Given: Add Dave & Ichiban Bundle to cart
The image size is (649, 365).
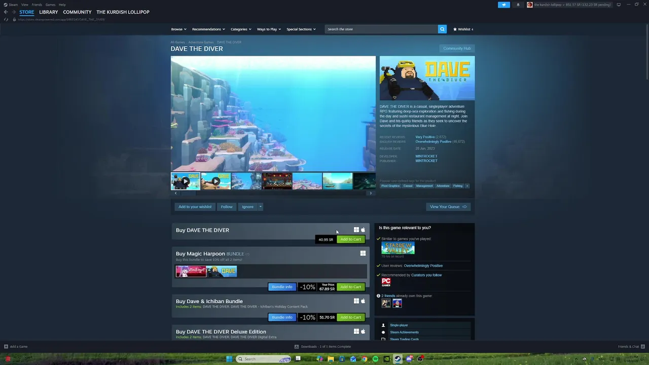Looking at the screenshot, I should tap(351, 317).
